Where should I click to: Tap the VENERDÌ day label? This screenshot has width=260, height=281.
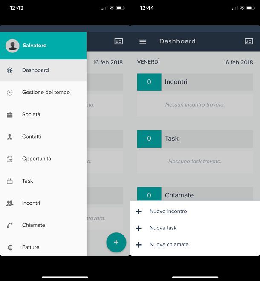coord(148,62)
